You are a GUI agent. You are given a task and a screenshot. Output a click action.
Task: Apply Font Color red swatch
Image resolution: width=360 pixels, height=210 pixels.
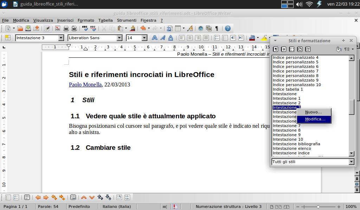[252, 38]
